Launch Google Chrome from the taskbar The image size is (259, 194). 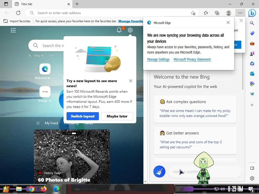[31, 189]
